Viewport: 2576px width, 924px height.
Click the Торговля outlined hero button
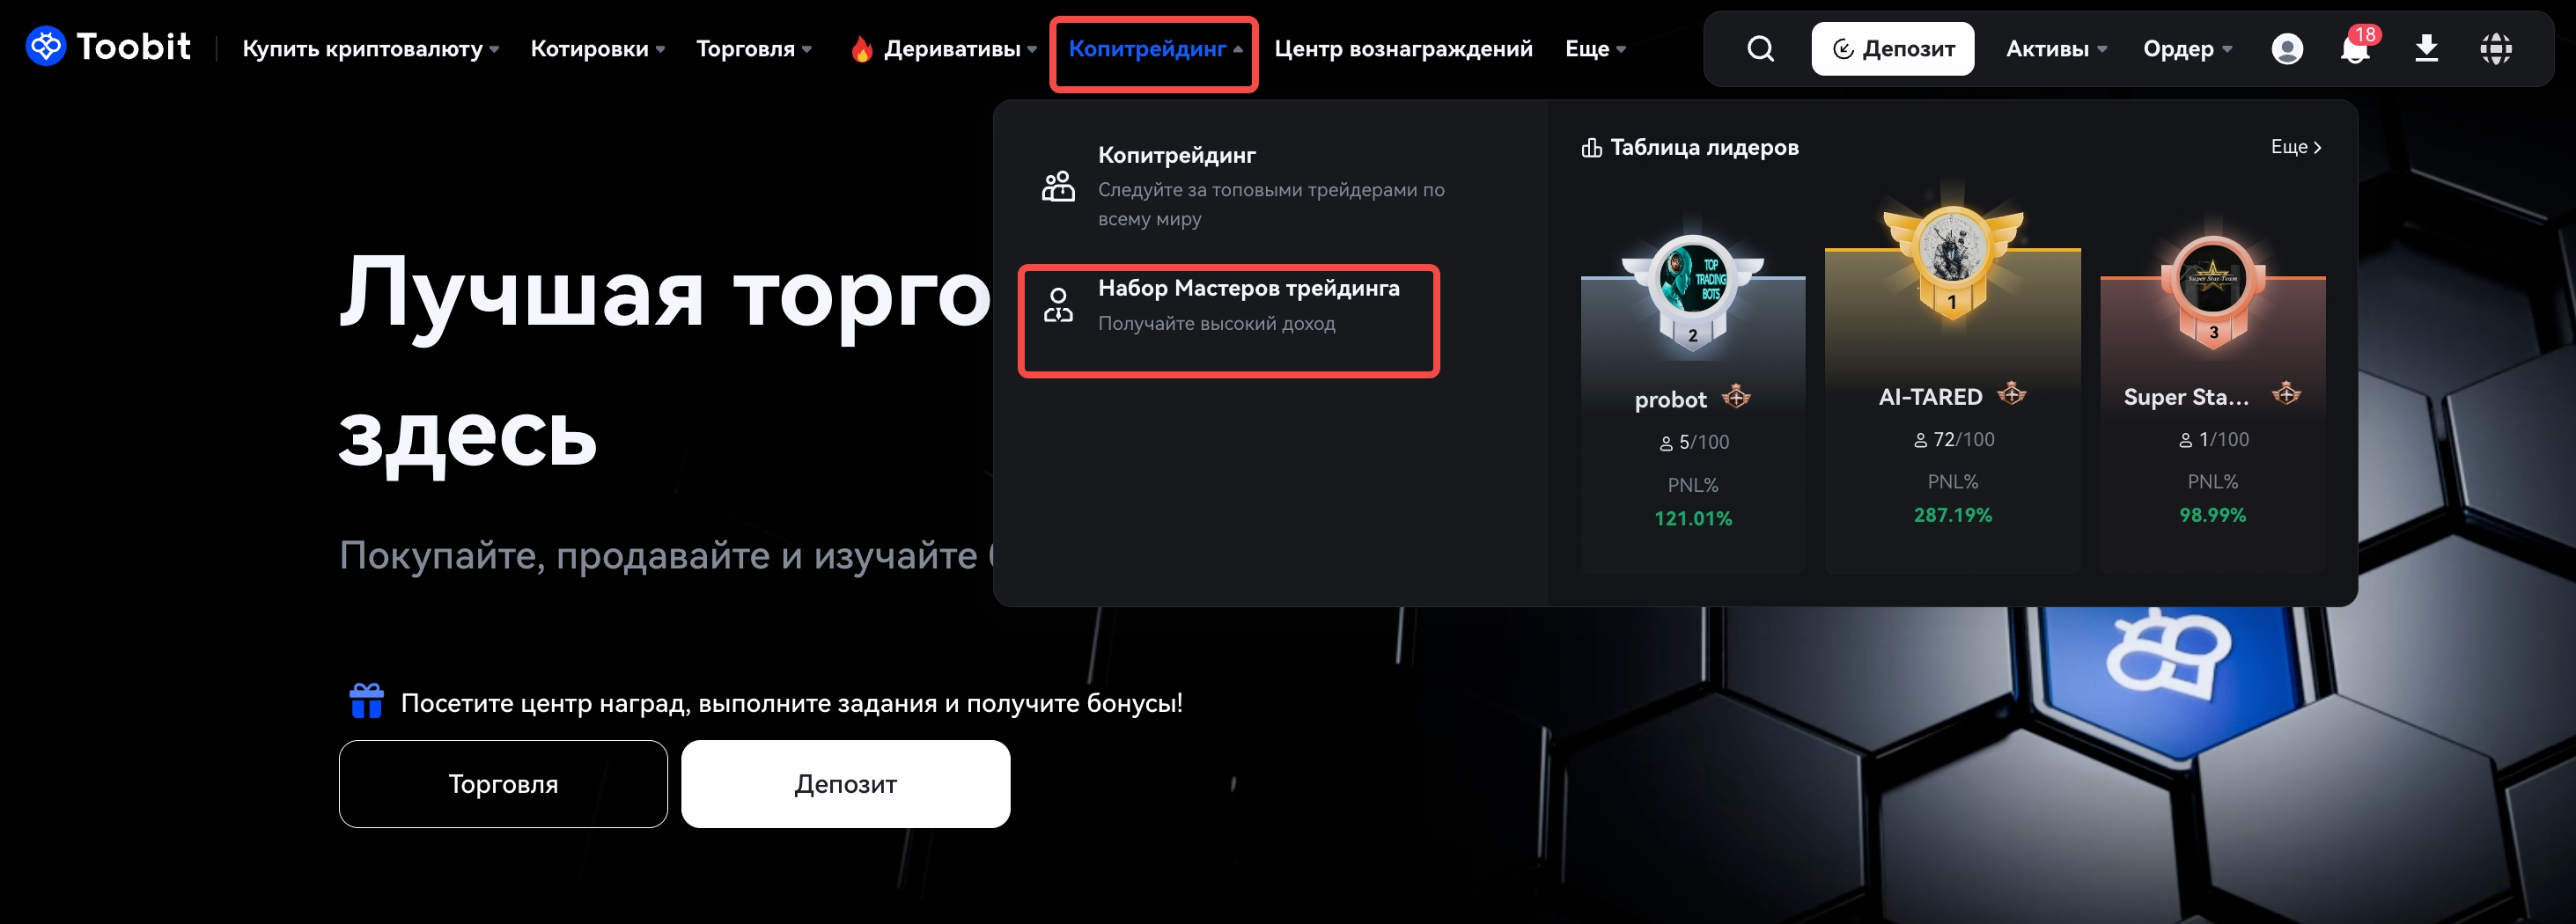[x=503, y=783]
